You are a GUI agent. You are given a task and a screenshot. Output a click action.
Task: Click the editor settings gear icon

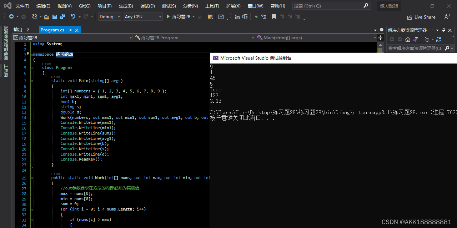[x=381, y=30]
